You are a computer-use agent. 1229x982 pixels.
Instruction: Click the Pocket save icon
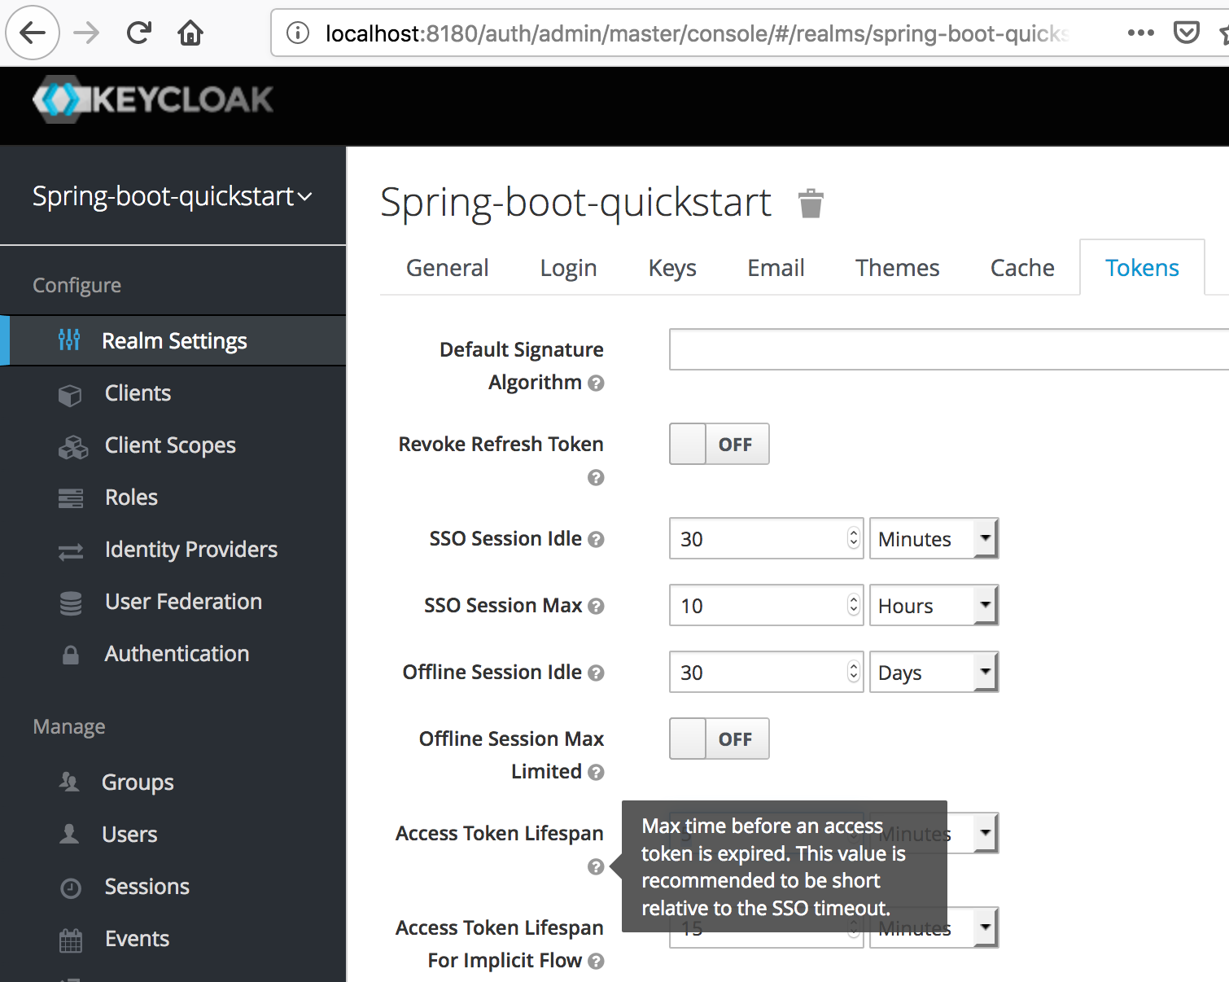1187,33
